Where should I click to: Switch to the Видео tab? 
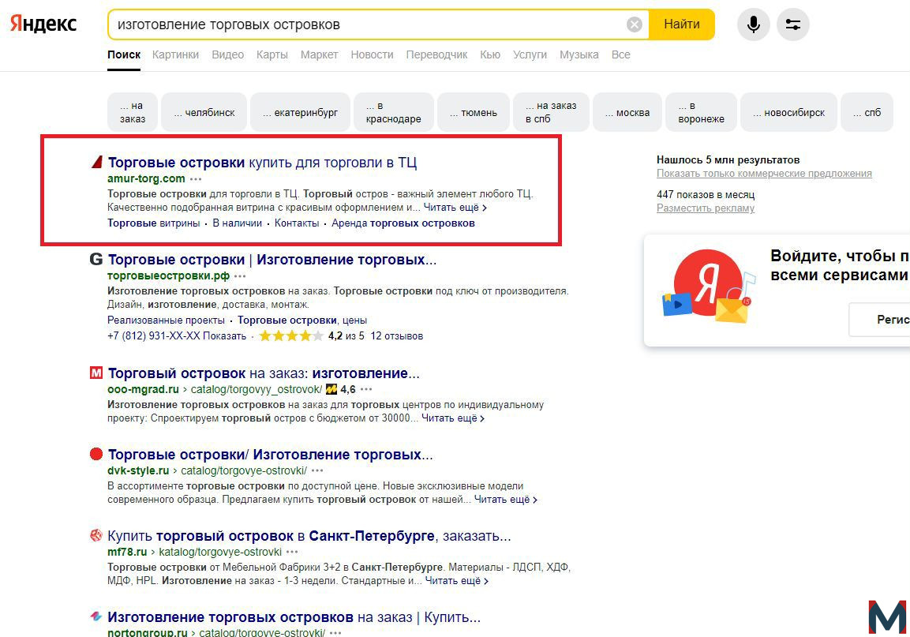pyautogui.click(x=227, y=54)
